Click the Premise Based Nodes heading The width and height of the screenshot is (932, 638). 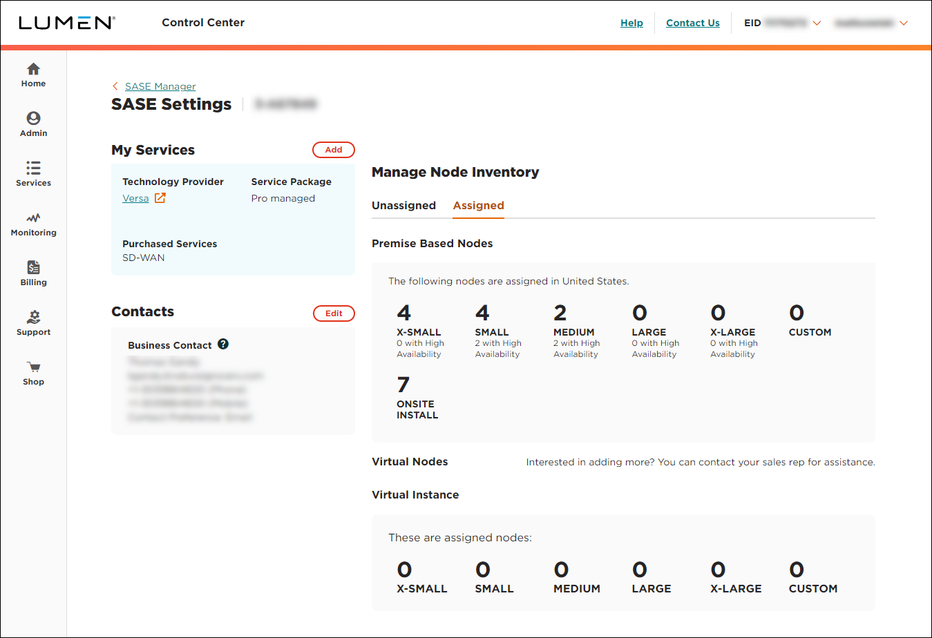point(432,244)
